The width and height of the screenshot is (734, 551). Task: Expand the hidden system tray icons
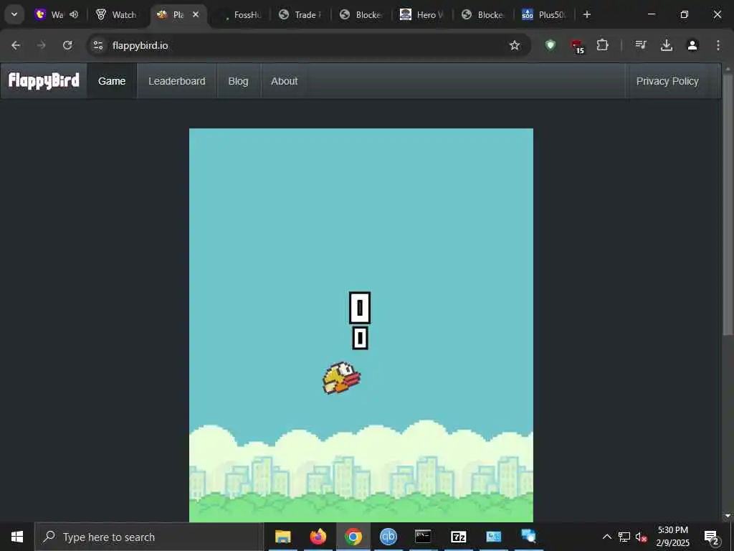click(606, 537)
